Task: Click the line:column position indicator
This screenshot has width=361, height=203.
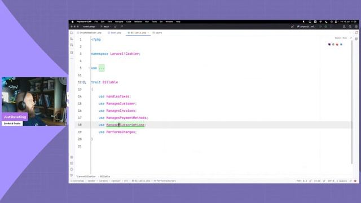Action: 317,181
